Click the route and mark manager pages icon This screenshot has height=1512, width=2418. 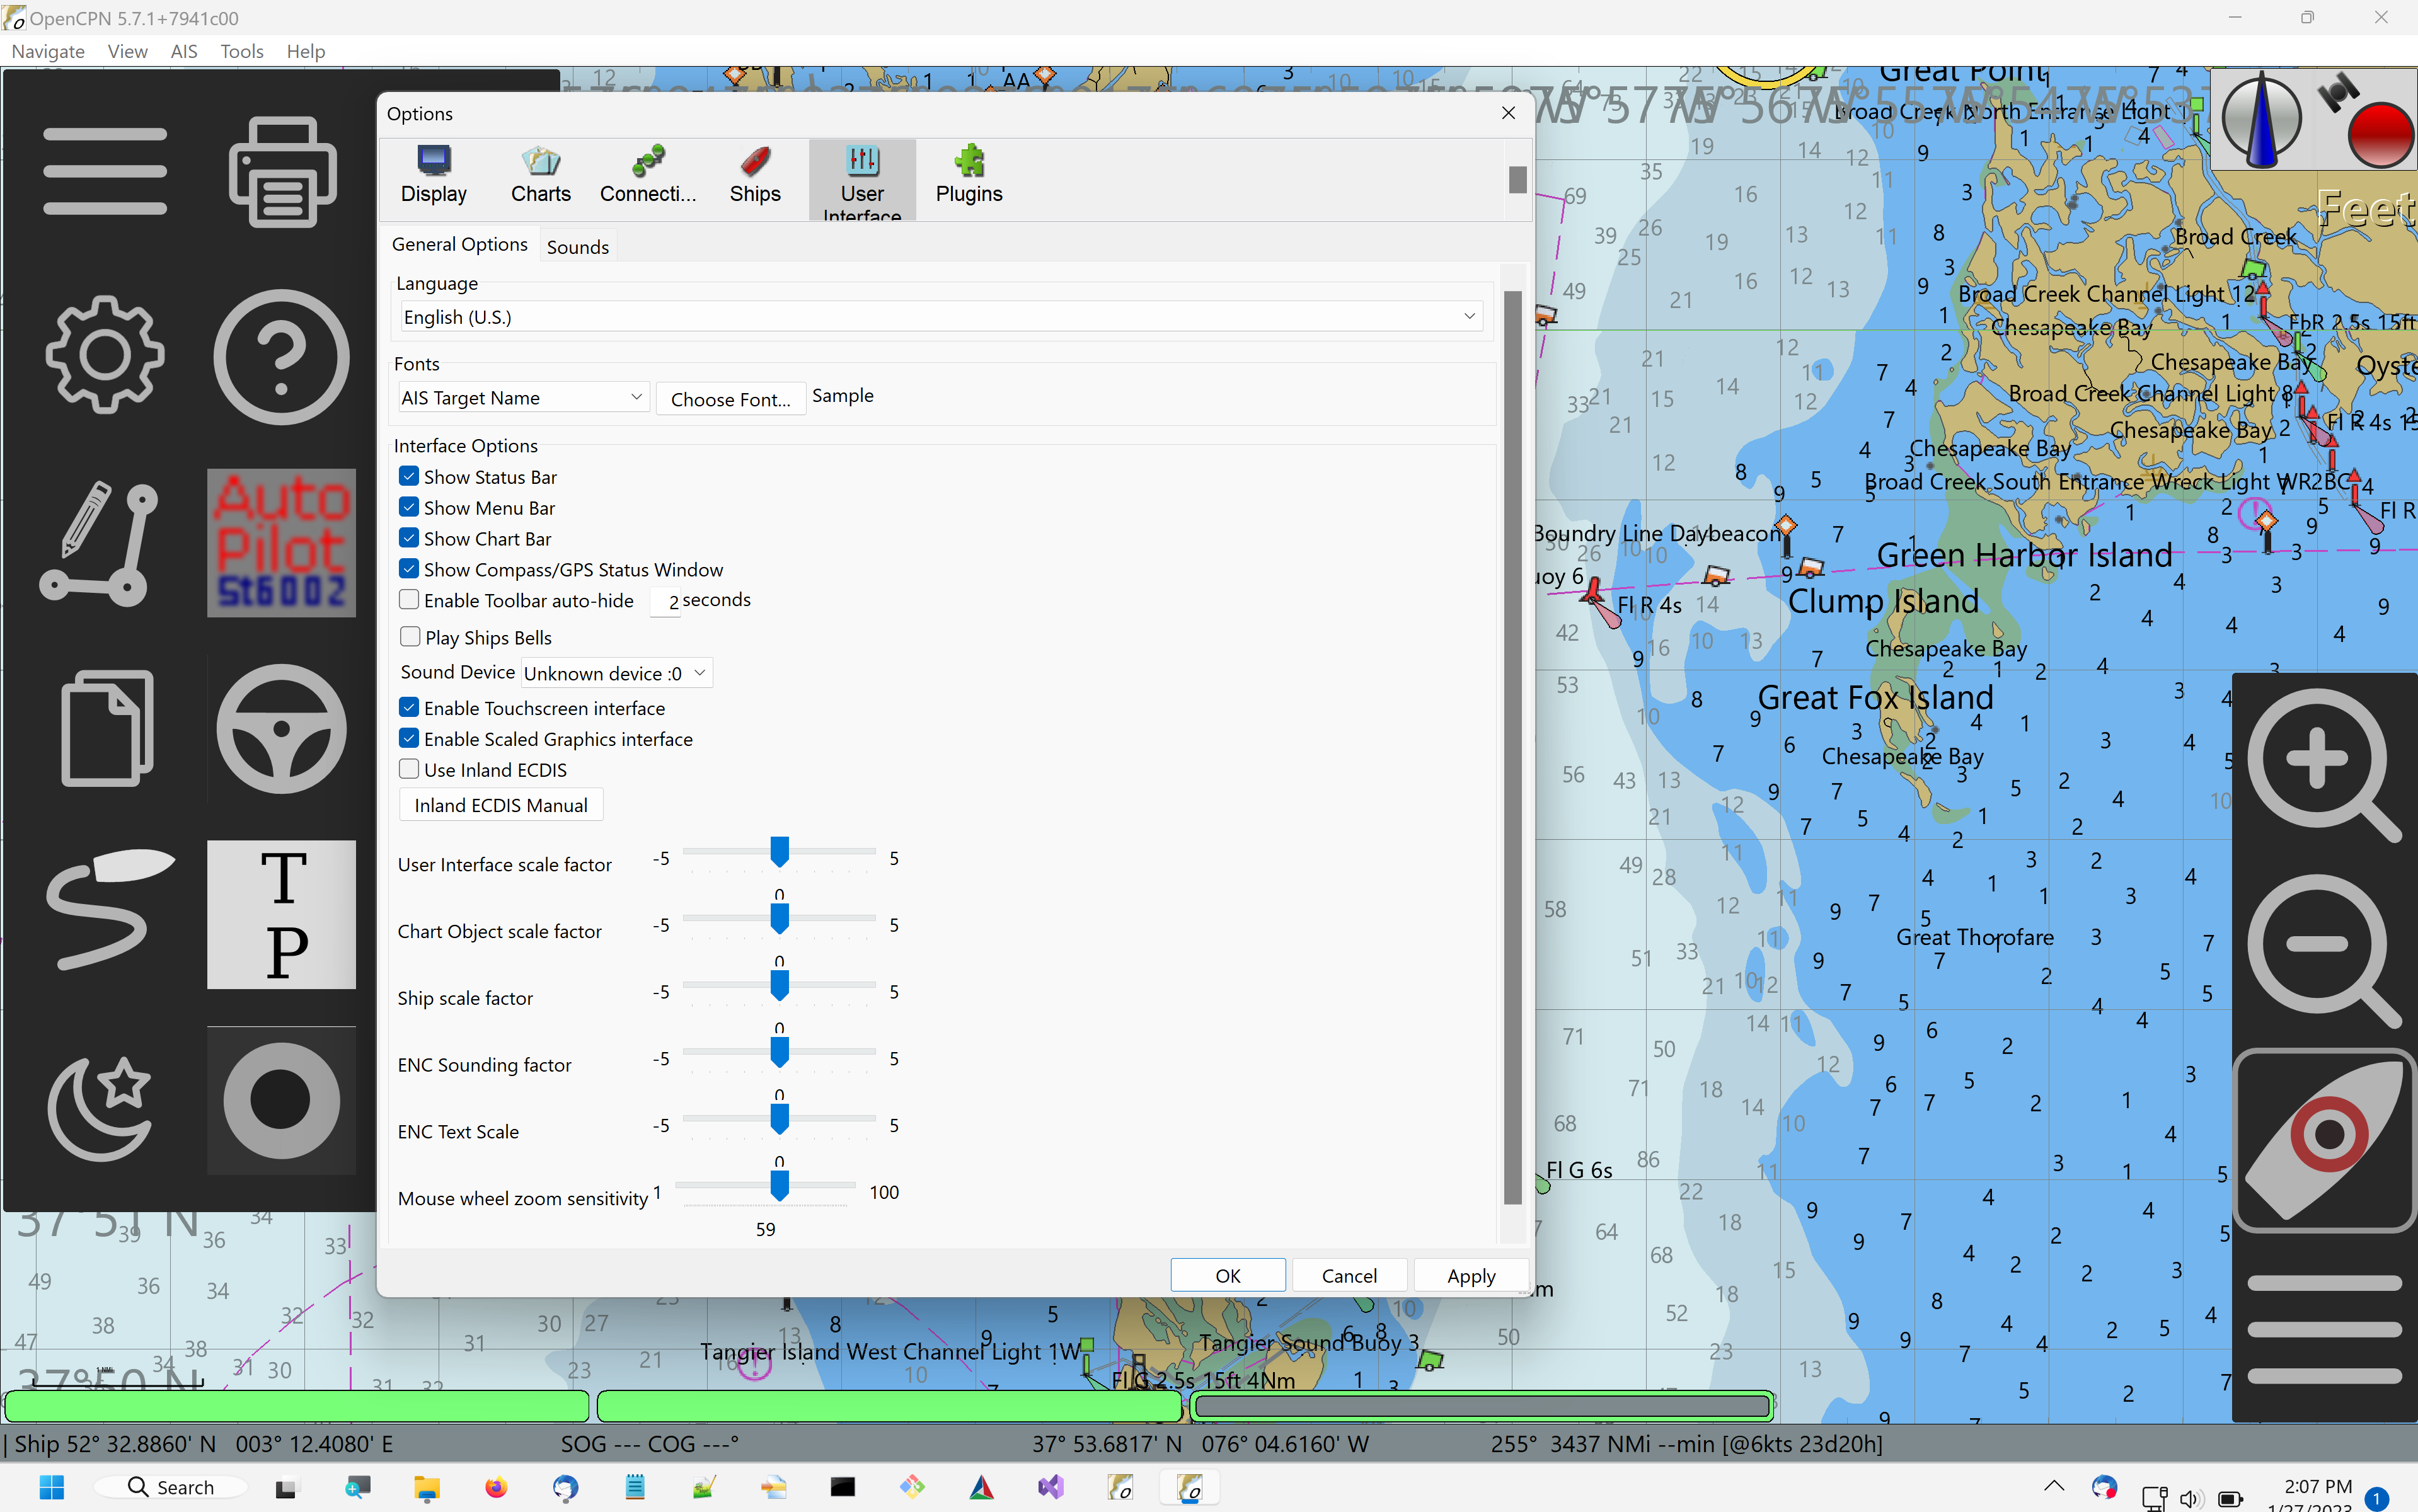point(107,728)
